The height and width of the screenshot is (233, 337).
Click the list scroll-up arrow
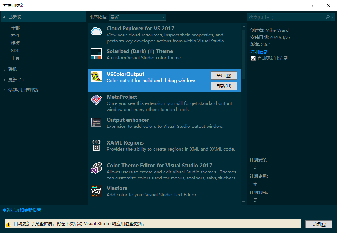point(244,27)
